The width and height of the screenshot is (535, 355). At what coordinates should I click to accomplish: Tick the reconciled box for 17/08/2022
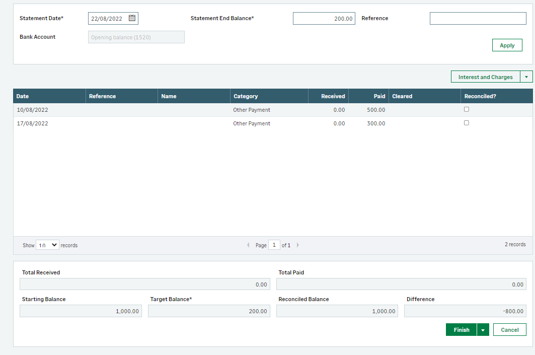point(466,123)
